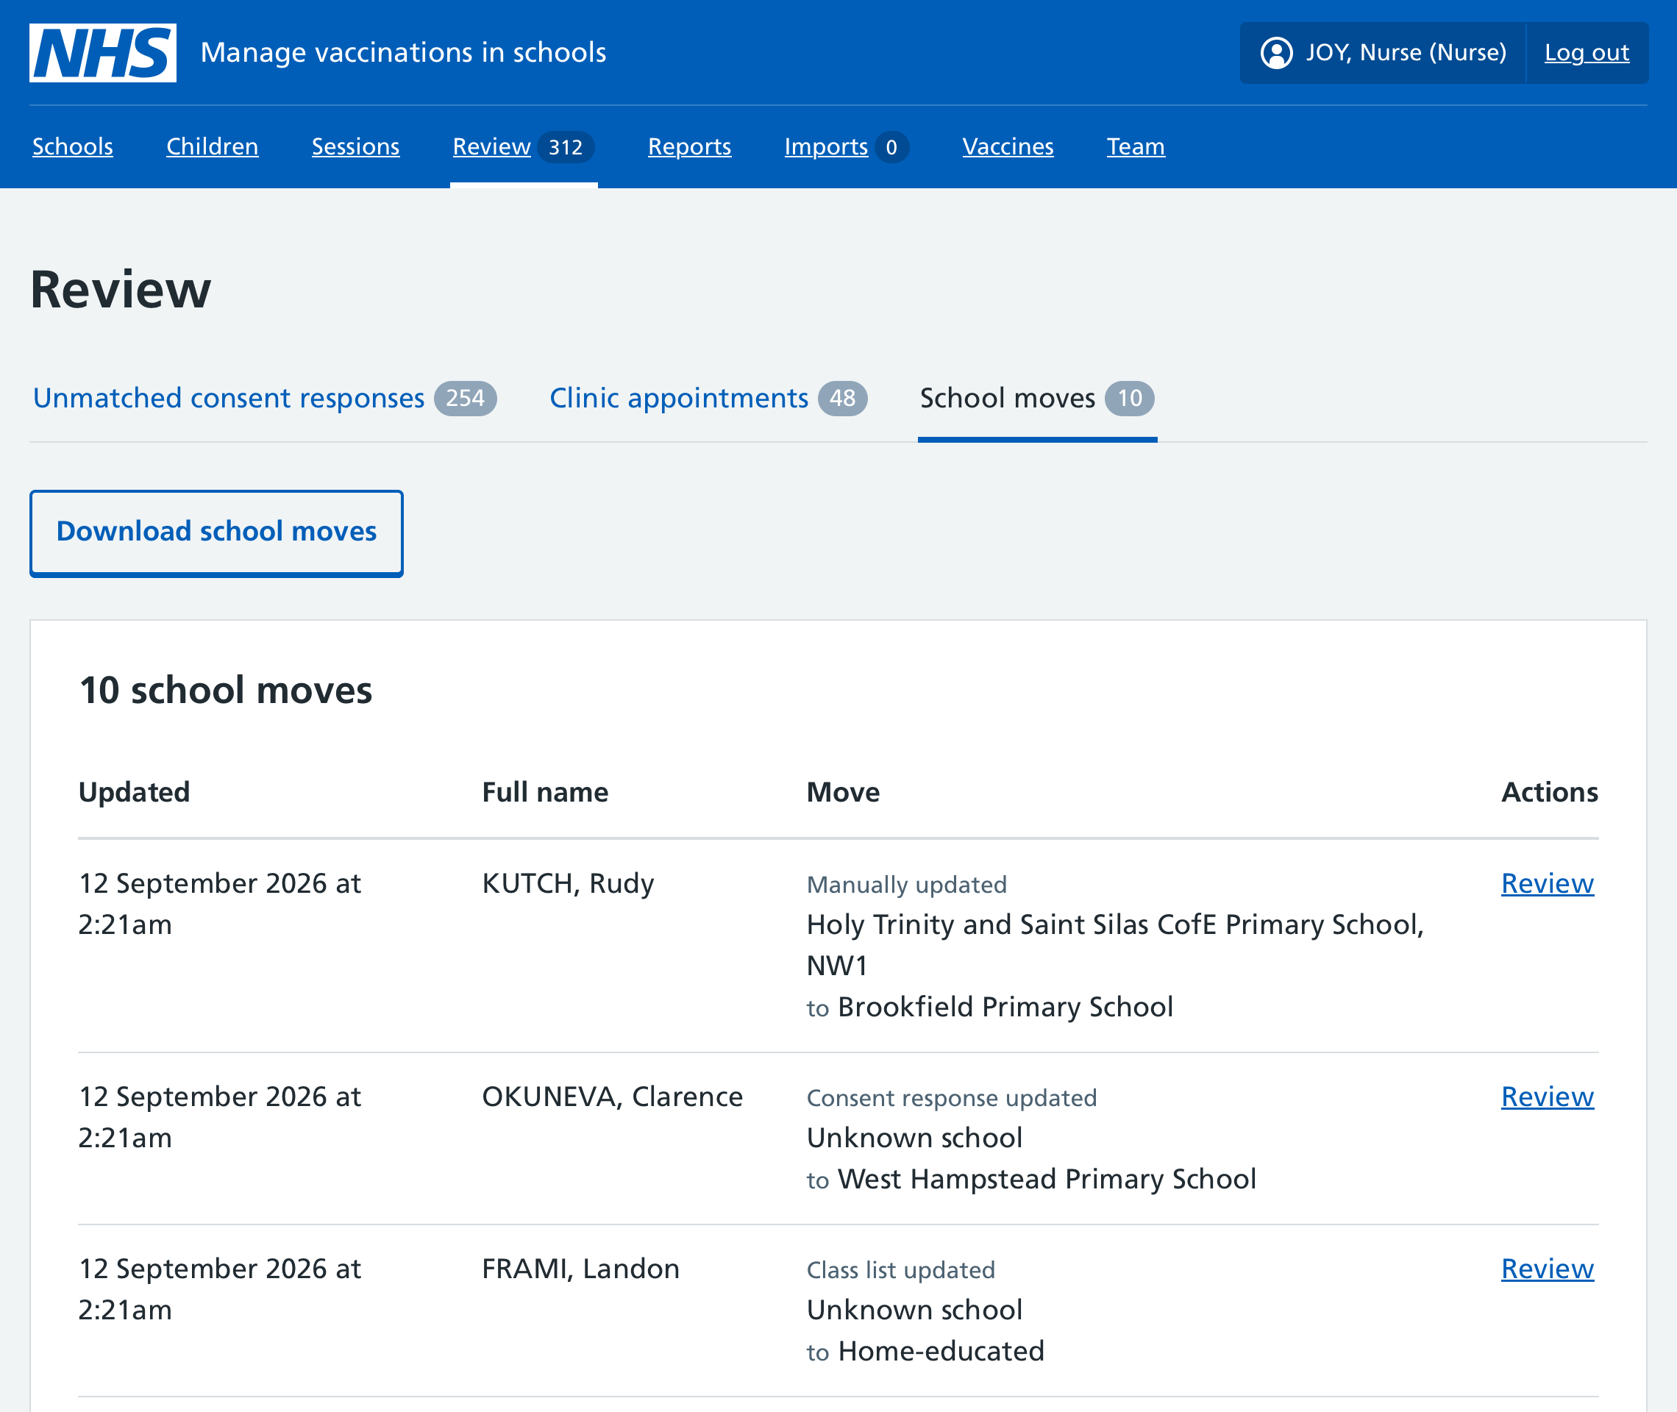Open the Sessions page
Viewport: 1677px width, 1412px height.
(x=355, y=146)
